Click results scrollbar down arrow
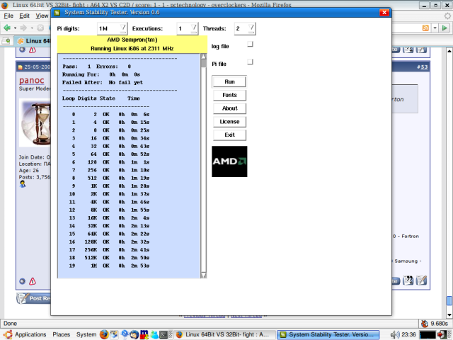This screenshot has height=340, width=453. [204, 275]
